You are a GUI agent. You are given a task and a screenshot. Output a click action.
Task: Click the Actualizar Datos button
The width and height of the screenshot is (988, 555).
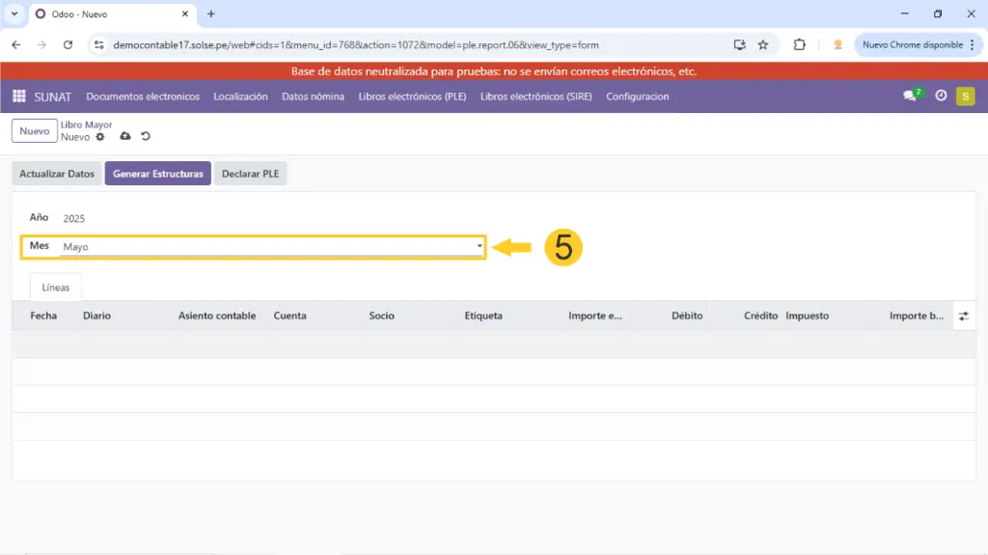[57, 174]
